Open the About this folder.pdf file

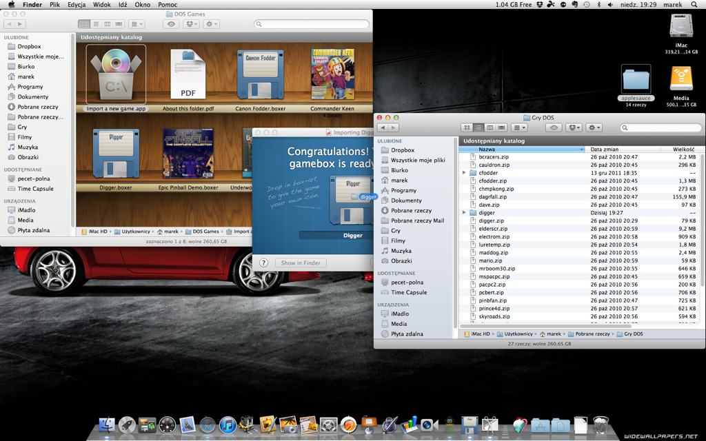(x=188, y=74)
